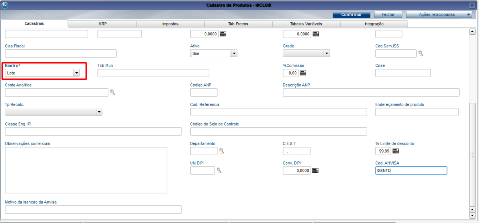
Task: Focus Motivo da Isencao da Anvisa field
Action: [x=93, y=209]
